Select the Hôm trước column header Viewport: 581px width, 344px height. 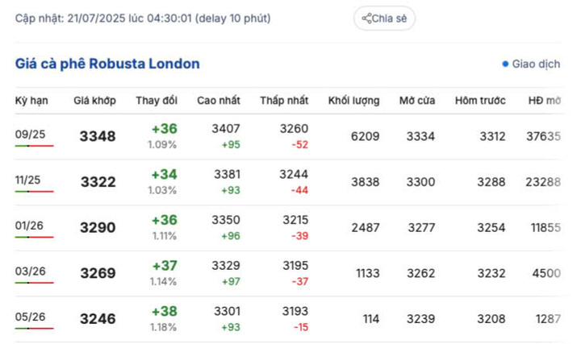pos(479,101)
